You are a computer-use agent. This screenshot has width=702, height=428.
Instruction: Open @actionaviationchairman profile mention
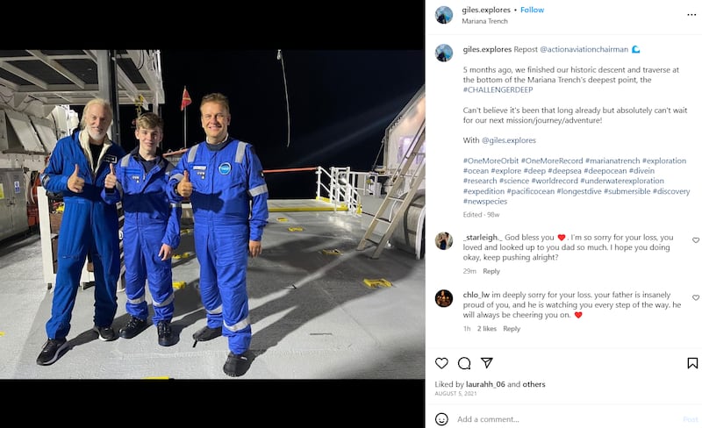584,49
